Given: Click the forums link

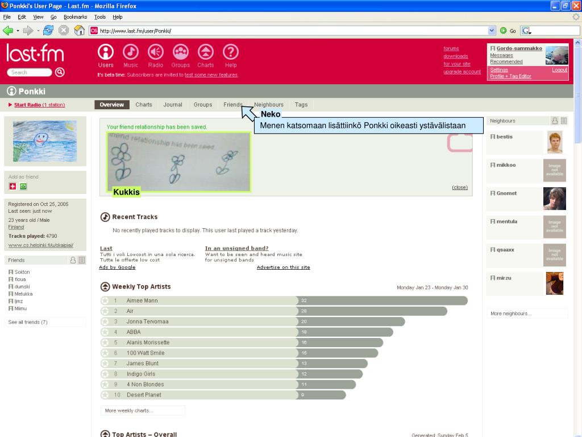Looking at the screenshot, I should pos(451,49).
